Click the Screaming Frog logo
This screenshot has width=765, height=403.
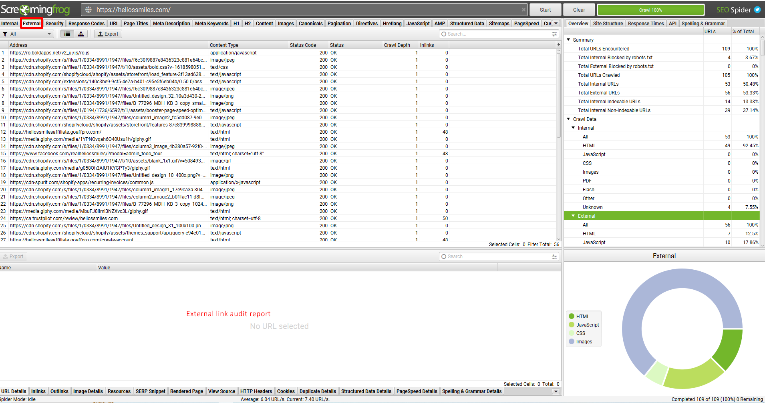(35, 10)
